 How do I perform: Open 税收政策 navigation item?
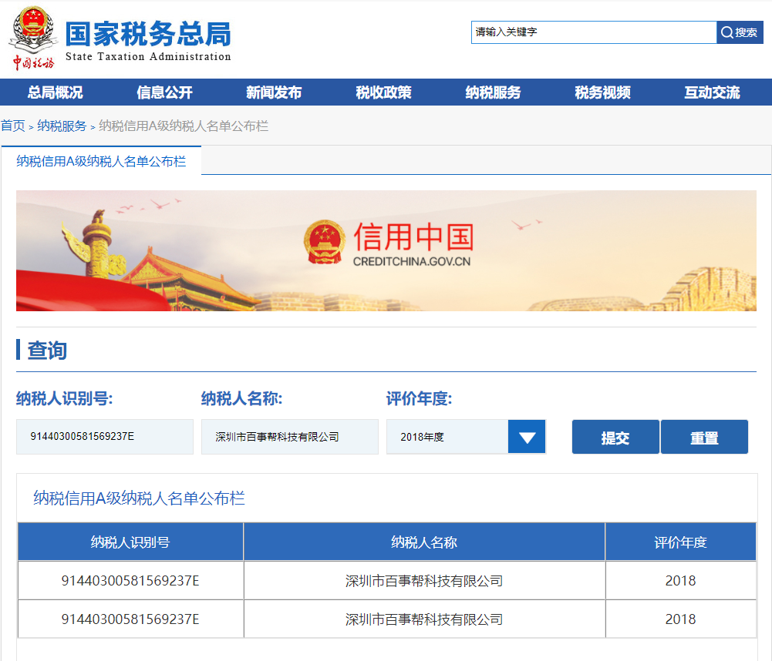[383, 92]
